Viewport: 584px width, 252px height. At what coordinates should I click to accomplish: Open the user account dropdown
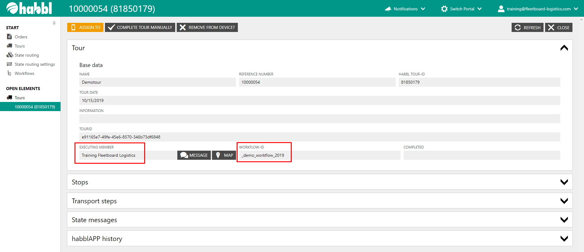point(538,9)
